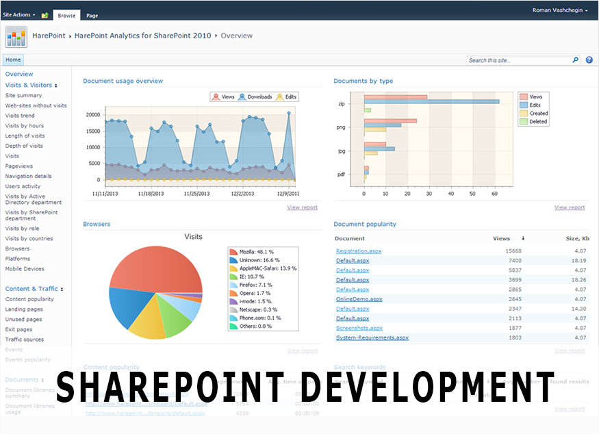This screenshot has width=599, height=434.
Task: Switch to the Page ribbon tab
Action: pyautogui.click(x=92, y=15)
